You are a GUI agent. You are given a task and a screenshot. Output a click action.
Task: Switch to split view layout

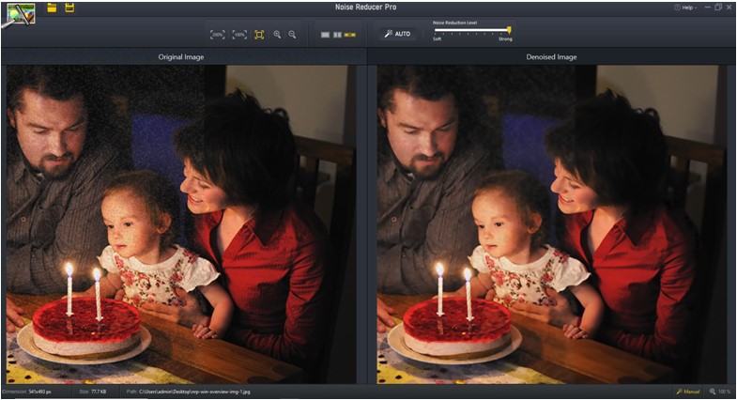[x=337, y=35]
